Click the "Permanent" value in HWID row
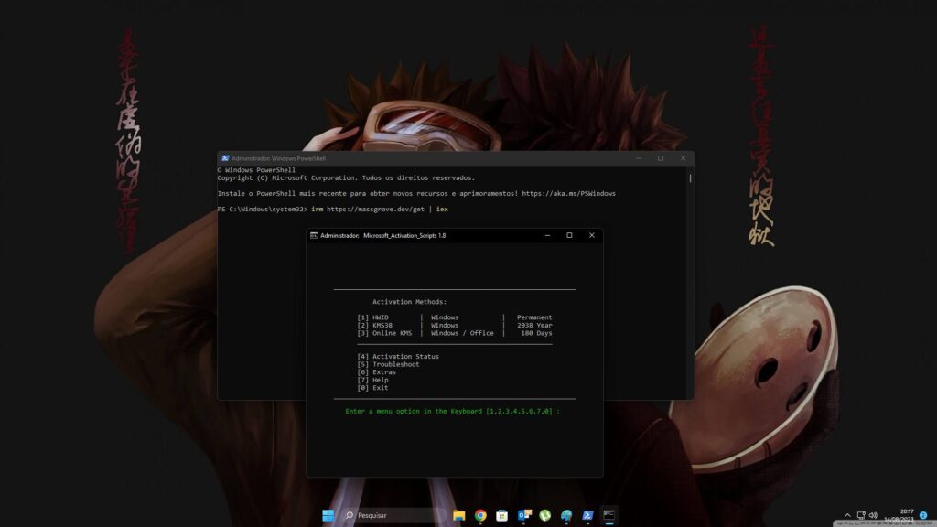Viewport: 937px width, 527px height. pos(534,317)
